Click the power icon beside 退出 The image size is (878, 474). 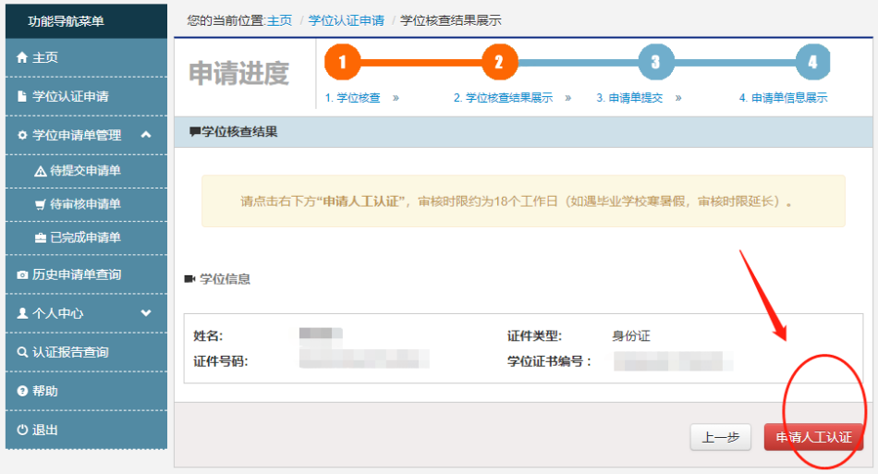tap(22, 430)
